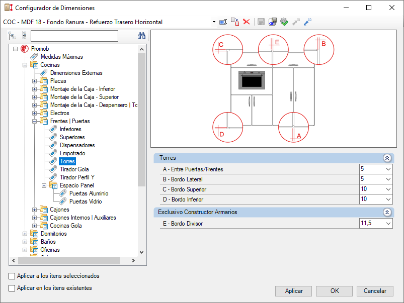This screenshot has width=404, height=303.
Task: Select Puertas Vidrio in tree
Action: [86, 201]
